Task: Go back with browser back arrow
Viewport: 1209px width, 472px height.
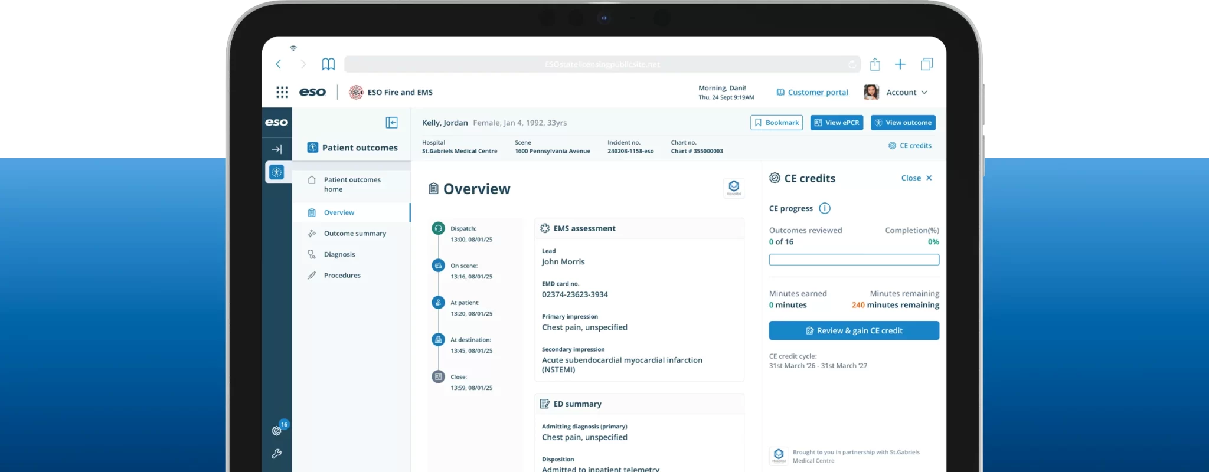Action: [x=279, y=64]
